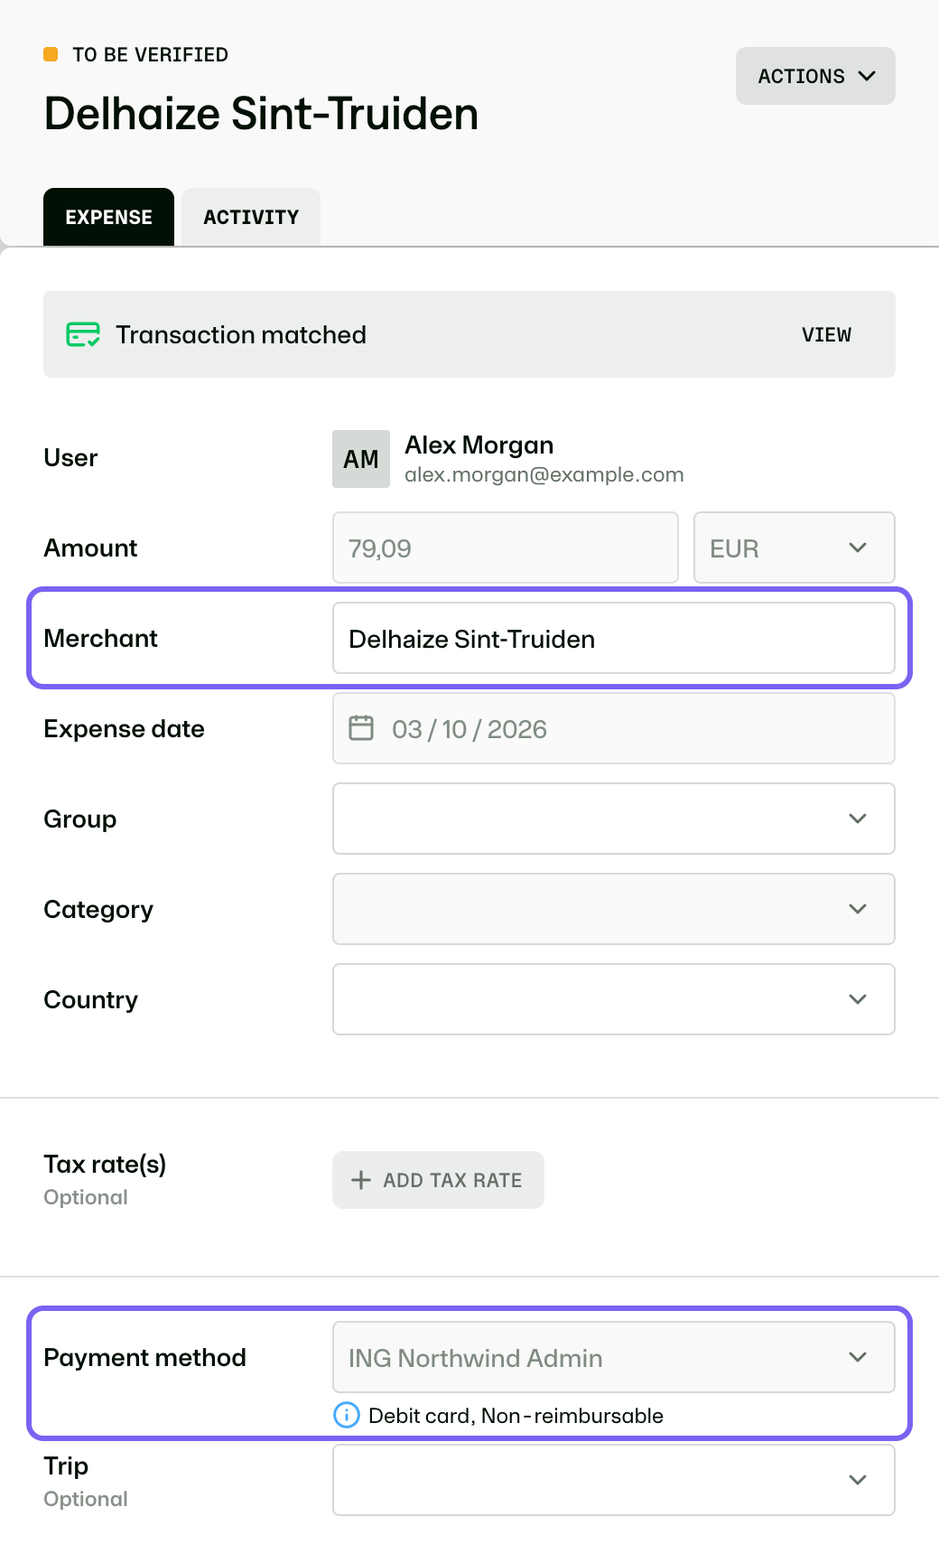Open the Country dropdown

(x=614, y=999)
